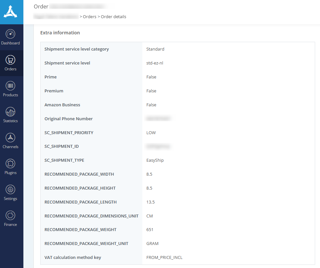Click the False value for Prime
The width and height of the screenshot is (320, 268).
151,77
